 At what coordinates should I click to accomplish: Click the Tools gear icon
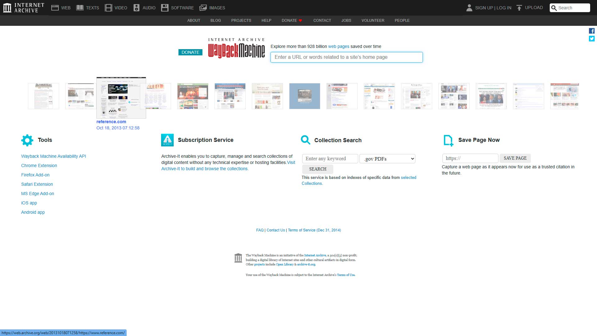tap(27, 140)
